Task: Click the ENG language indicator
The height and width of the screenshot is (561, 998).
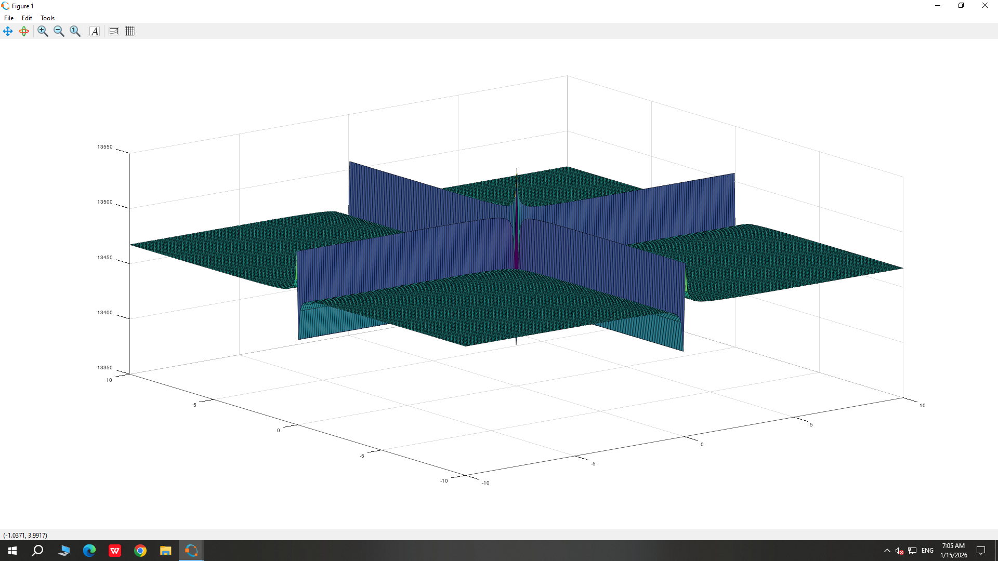Action: click(927, 551)
